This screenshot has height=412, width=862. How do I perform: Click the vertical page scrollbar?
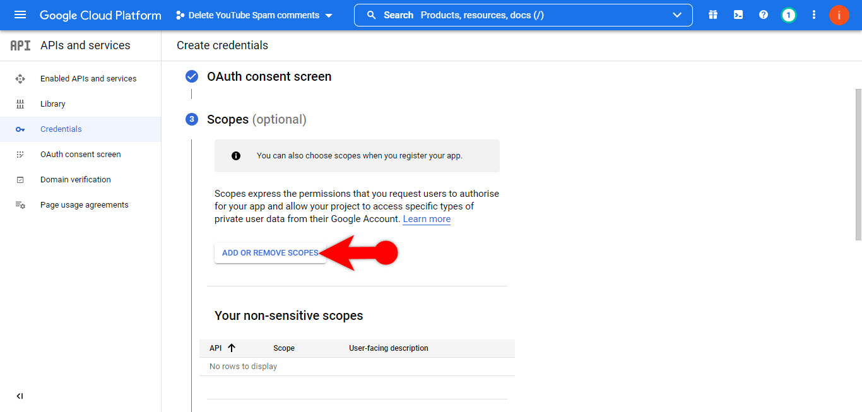[858, 164]
